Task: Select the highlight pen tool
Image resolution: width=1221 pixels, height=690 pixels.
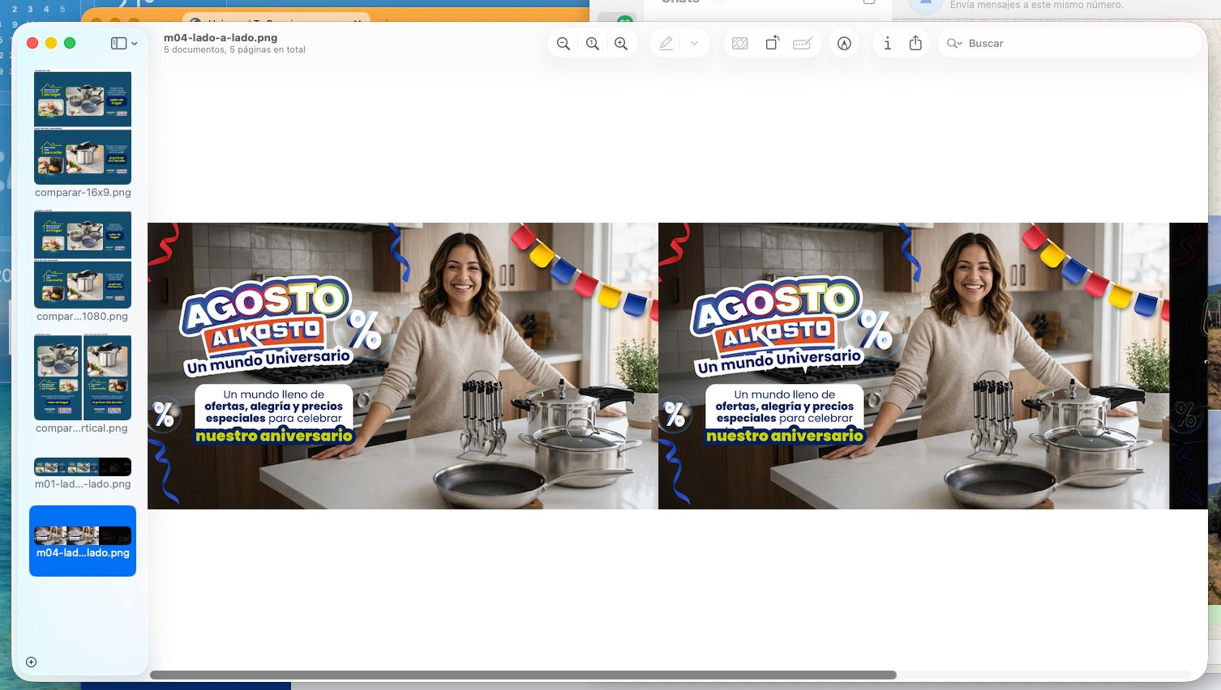Action: 666,44
